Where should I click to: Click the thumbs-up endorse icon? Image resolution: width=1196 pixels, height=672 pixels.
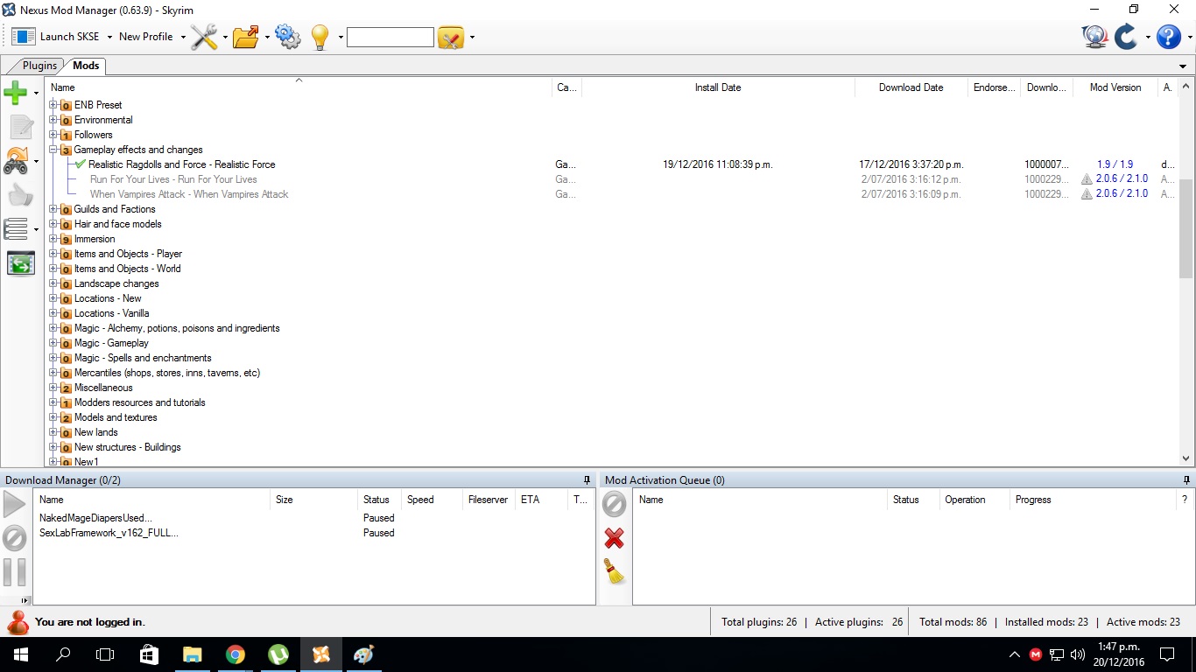(x=20, y=195)
